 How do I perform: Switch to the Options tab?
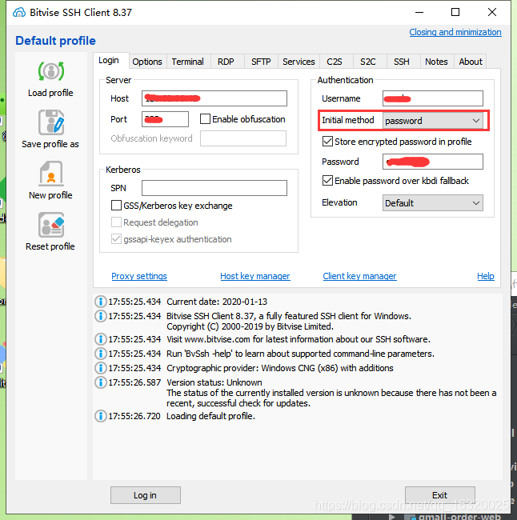[x=147, y=62]
